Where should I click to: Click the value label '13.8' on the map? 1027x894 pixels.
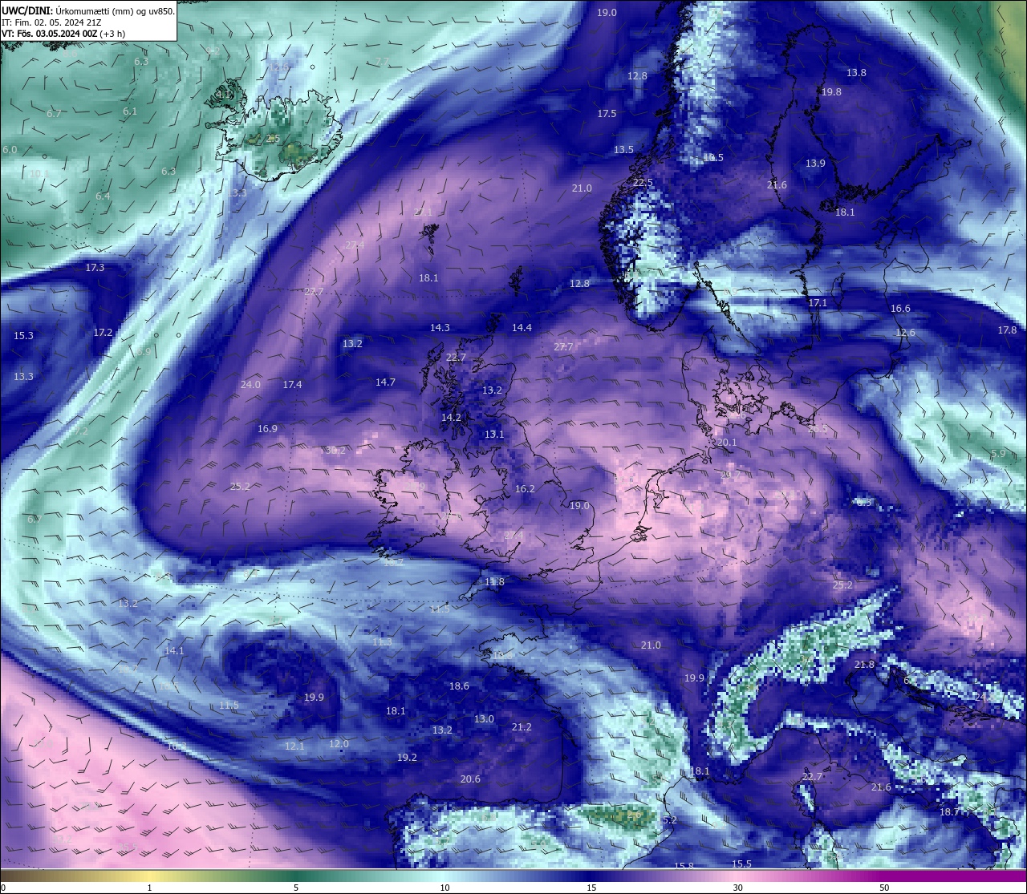coord(856,73)
